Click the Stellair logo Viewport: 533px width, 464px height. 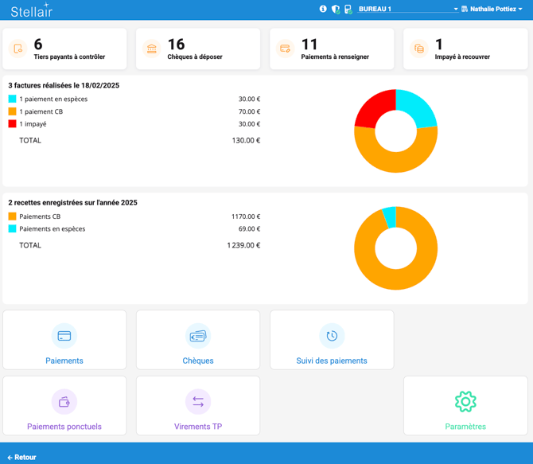coord(31,10)
